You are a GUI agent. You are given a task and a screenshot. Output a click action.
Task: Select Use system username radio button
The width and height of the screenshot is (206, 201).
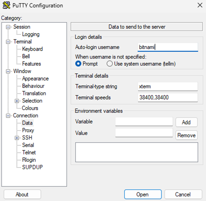(x=110, y=64)
